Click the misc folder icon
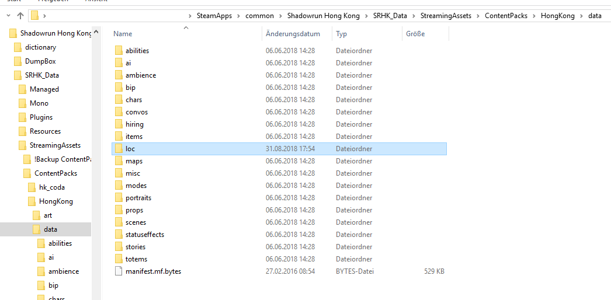Viewport: 611px width, 300px height. pos(119,173)
